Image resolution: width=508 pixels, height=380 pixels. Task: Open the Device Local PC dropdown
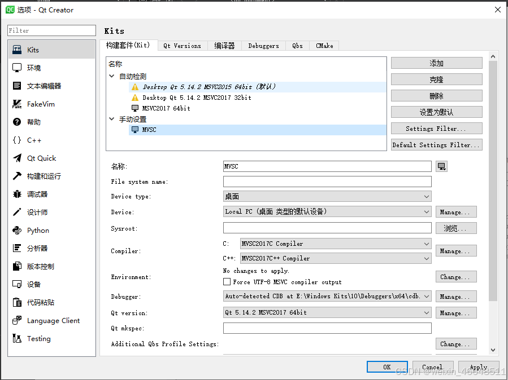(327, 211)
